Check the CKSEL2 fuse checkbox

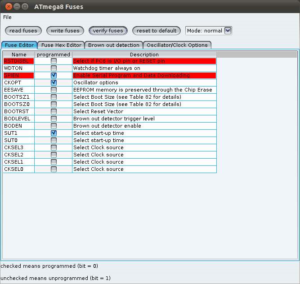54,155
